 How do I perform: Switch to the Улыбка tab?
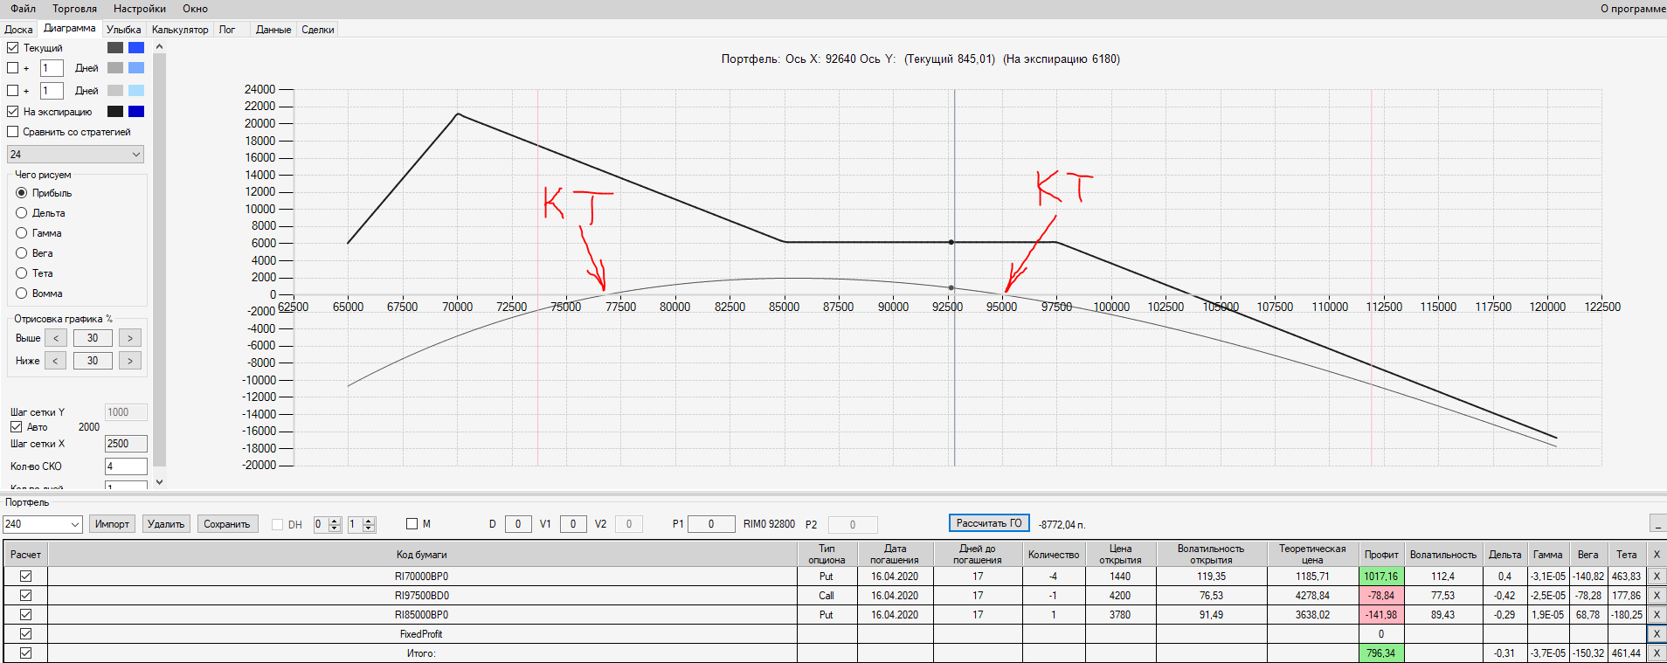coord(124,30)
